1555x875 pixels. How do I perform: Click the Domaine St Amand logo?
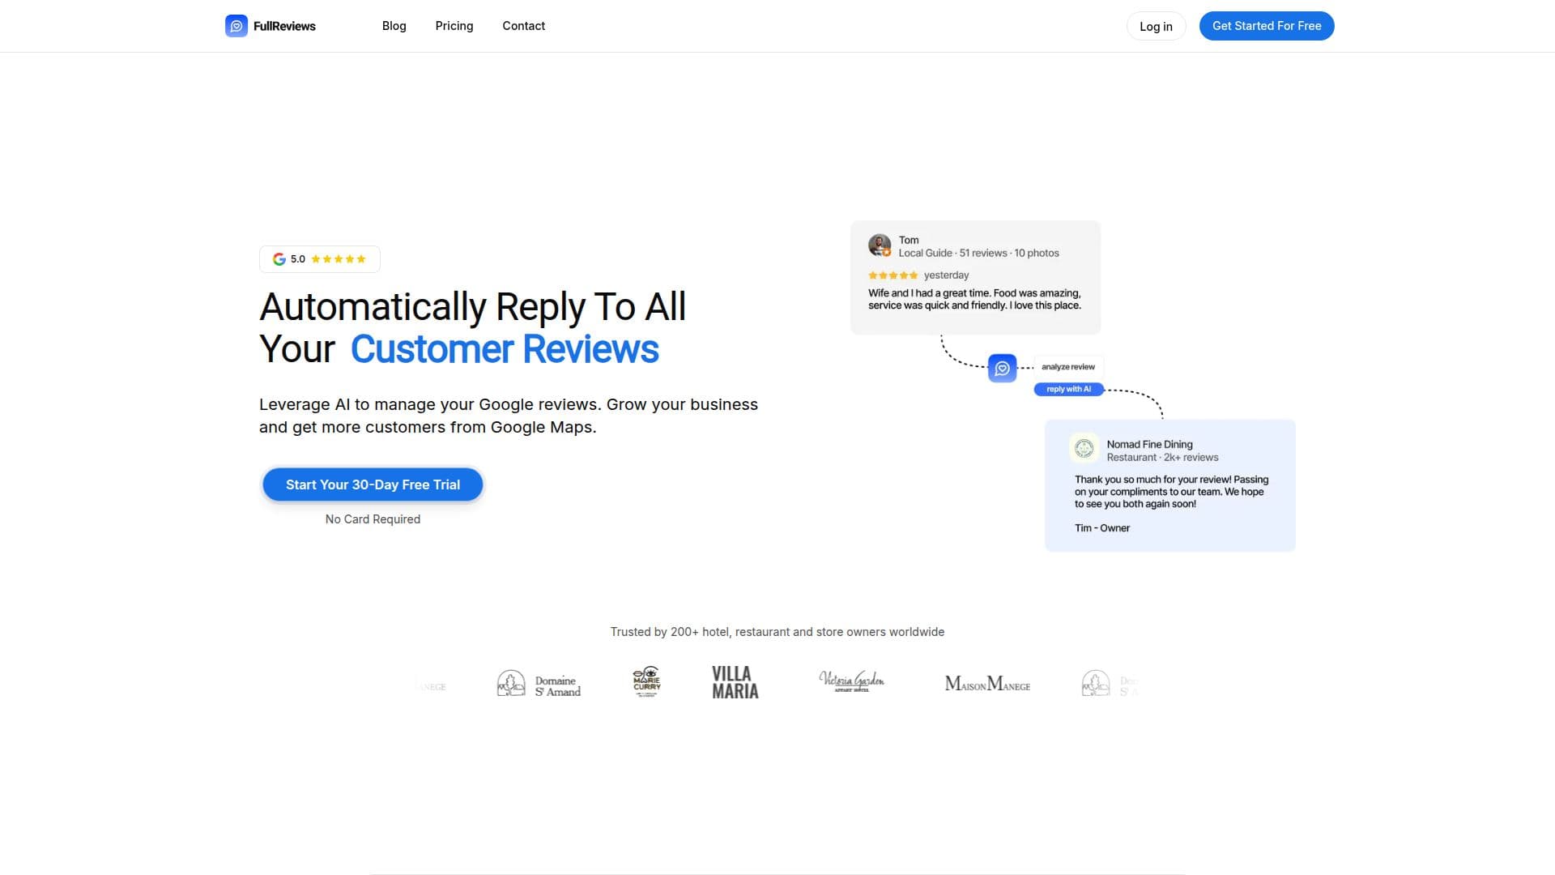point(539,685)
